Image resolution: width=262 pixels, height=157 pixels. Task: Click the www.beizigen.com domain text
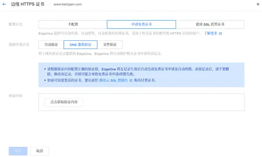pos(68,4)
